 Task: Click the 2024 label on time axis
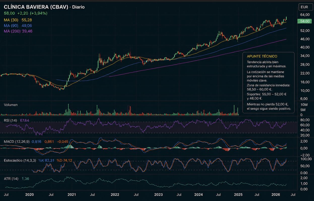(198, 194)
